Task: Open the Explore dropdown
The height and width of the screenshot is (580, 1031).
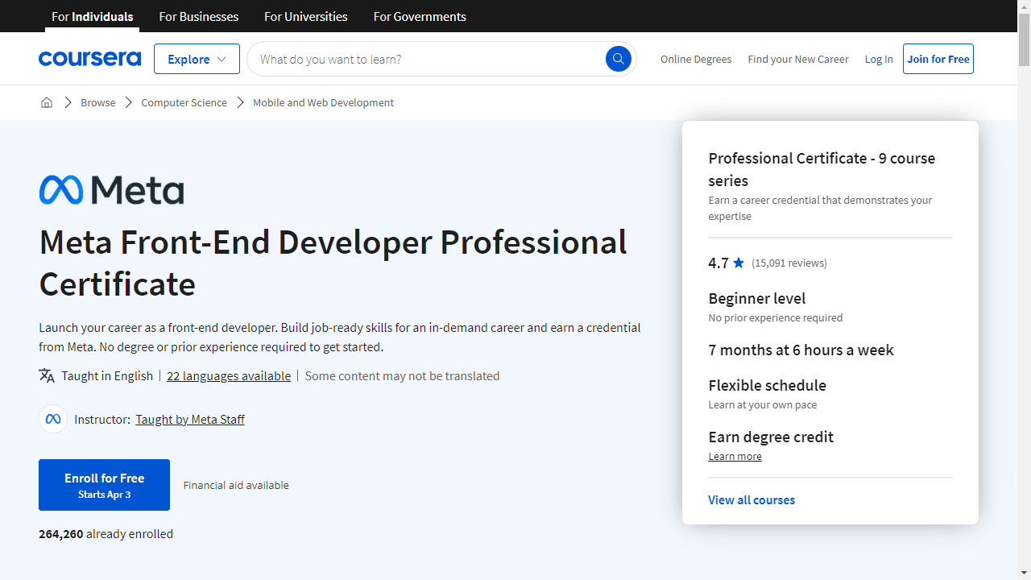Action: [197, 59]
